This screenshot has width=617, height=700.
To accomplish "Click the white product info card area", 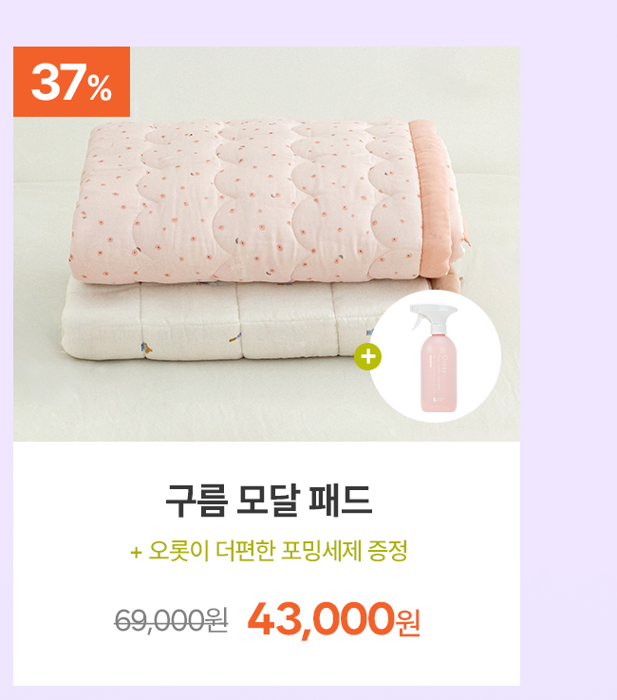I will coord(267,563).
